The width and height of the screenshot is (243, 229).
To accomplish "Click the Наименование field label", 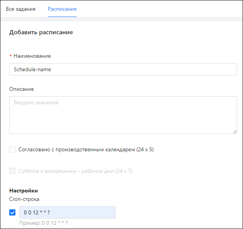I will tap(32, 56).
